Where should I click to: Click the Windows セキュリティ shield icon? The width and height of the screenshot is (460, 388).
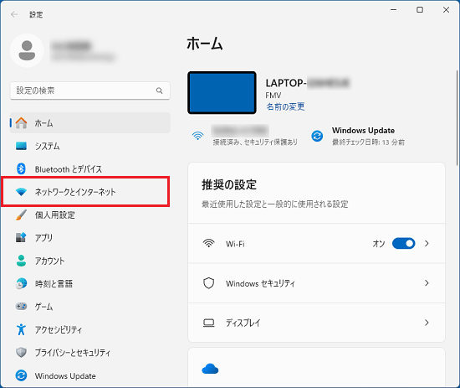pyautogui.click(x=208, y=283)
